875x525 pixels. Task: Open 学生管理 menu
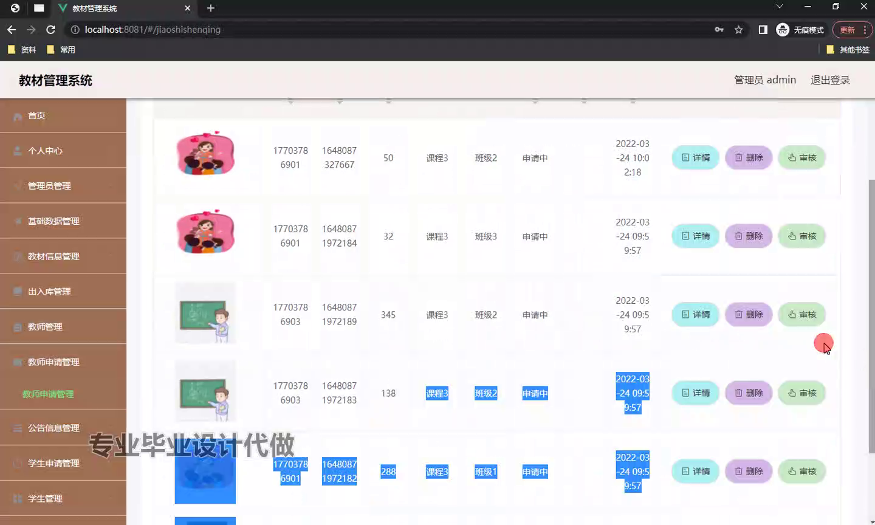click(x=63, y=498)
